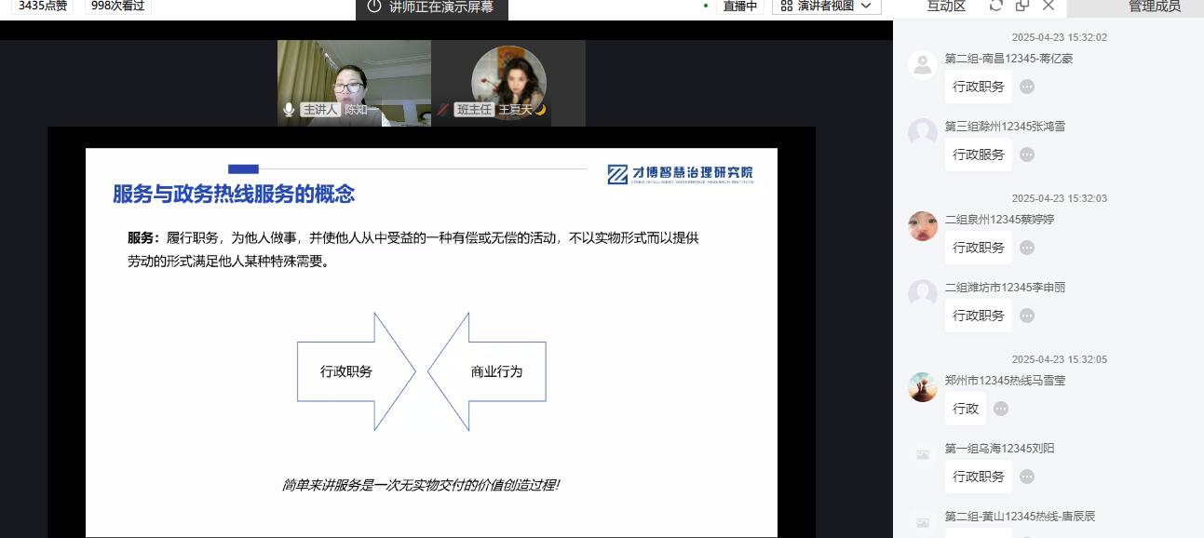Select the 互动区 tab
The width and height of the screenshot is (1204, 538).
[946, 7]
